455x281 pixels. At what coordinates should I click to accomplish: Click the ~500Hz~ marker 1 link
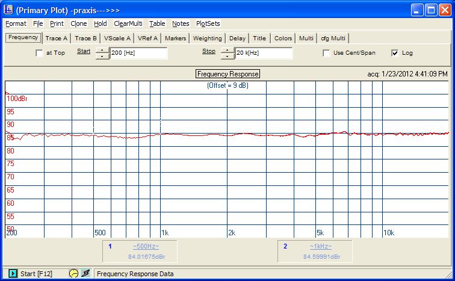[x=146, y=247]
